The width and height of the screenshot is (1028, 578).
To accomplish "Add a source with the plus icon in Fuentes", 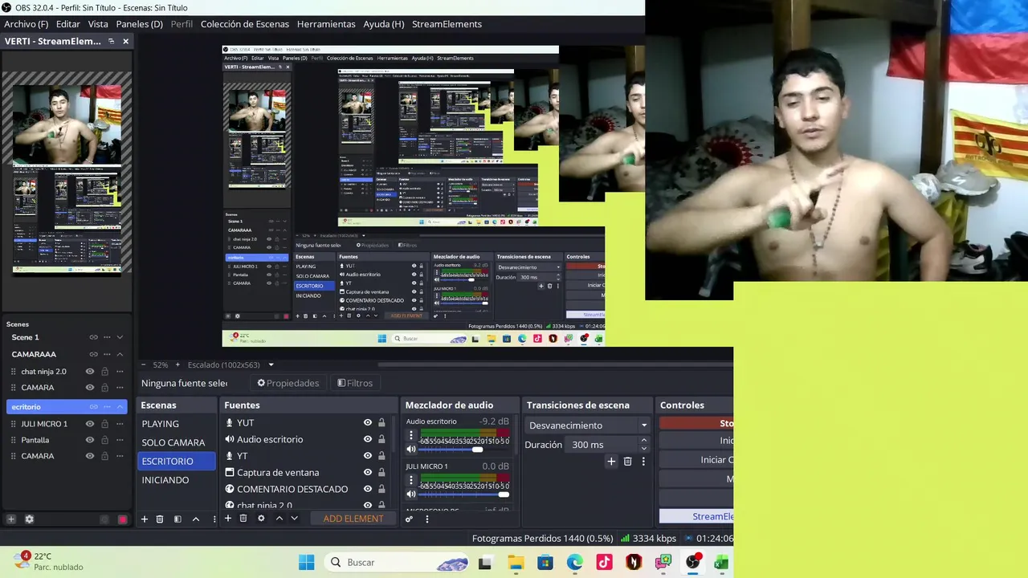I will (228, 519).
